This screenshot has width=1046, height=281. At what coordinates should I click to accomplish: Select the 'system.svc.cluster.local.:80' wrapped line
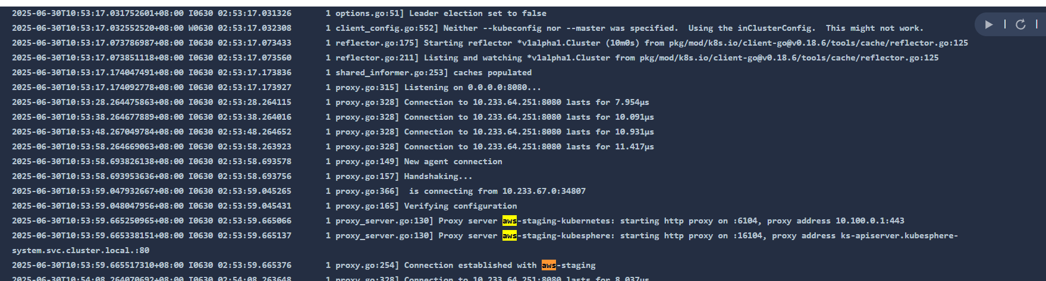tap(81, 250)
